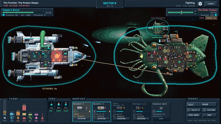Click the OPEN DOORS order
The image size is (221, 124).
coord(194,115)
